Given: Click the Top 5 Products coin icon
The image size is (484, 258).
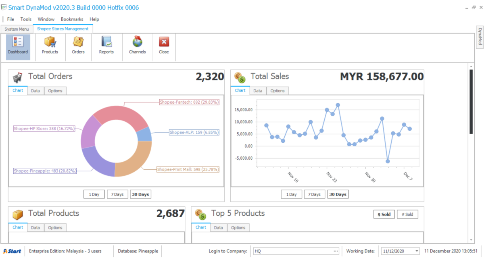Looking at the screenshot, I should point(200,214).
